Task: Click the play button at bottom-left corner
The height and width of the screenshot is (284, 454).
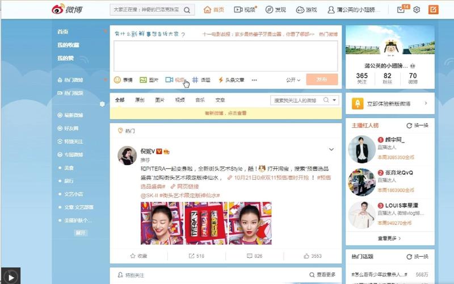Action: tap(11, 277)
